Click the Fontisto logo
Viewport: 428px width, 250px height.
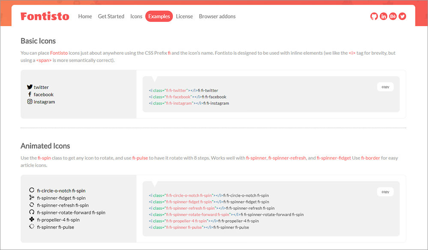pyautogui.click(x=45, y=16)
